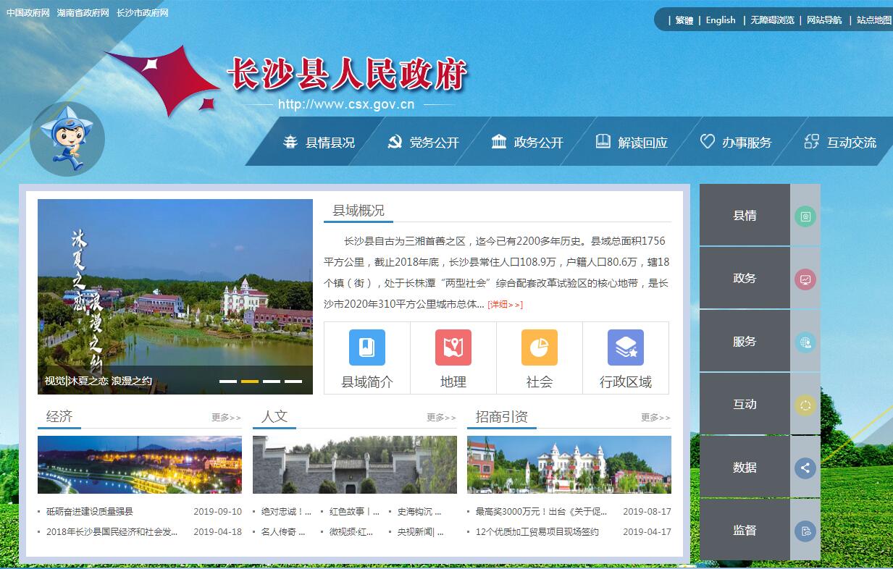893x569 pixels.
Task: Select the first carousel slide indicator
Action: pyautogui.click(x=228, y=381)
